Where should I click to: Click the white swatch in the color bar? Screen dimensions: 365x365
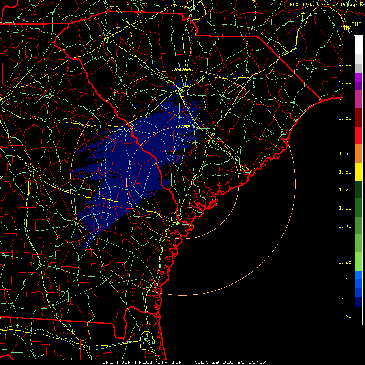click(358, 45)
